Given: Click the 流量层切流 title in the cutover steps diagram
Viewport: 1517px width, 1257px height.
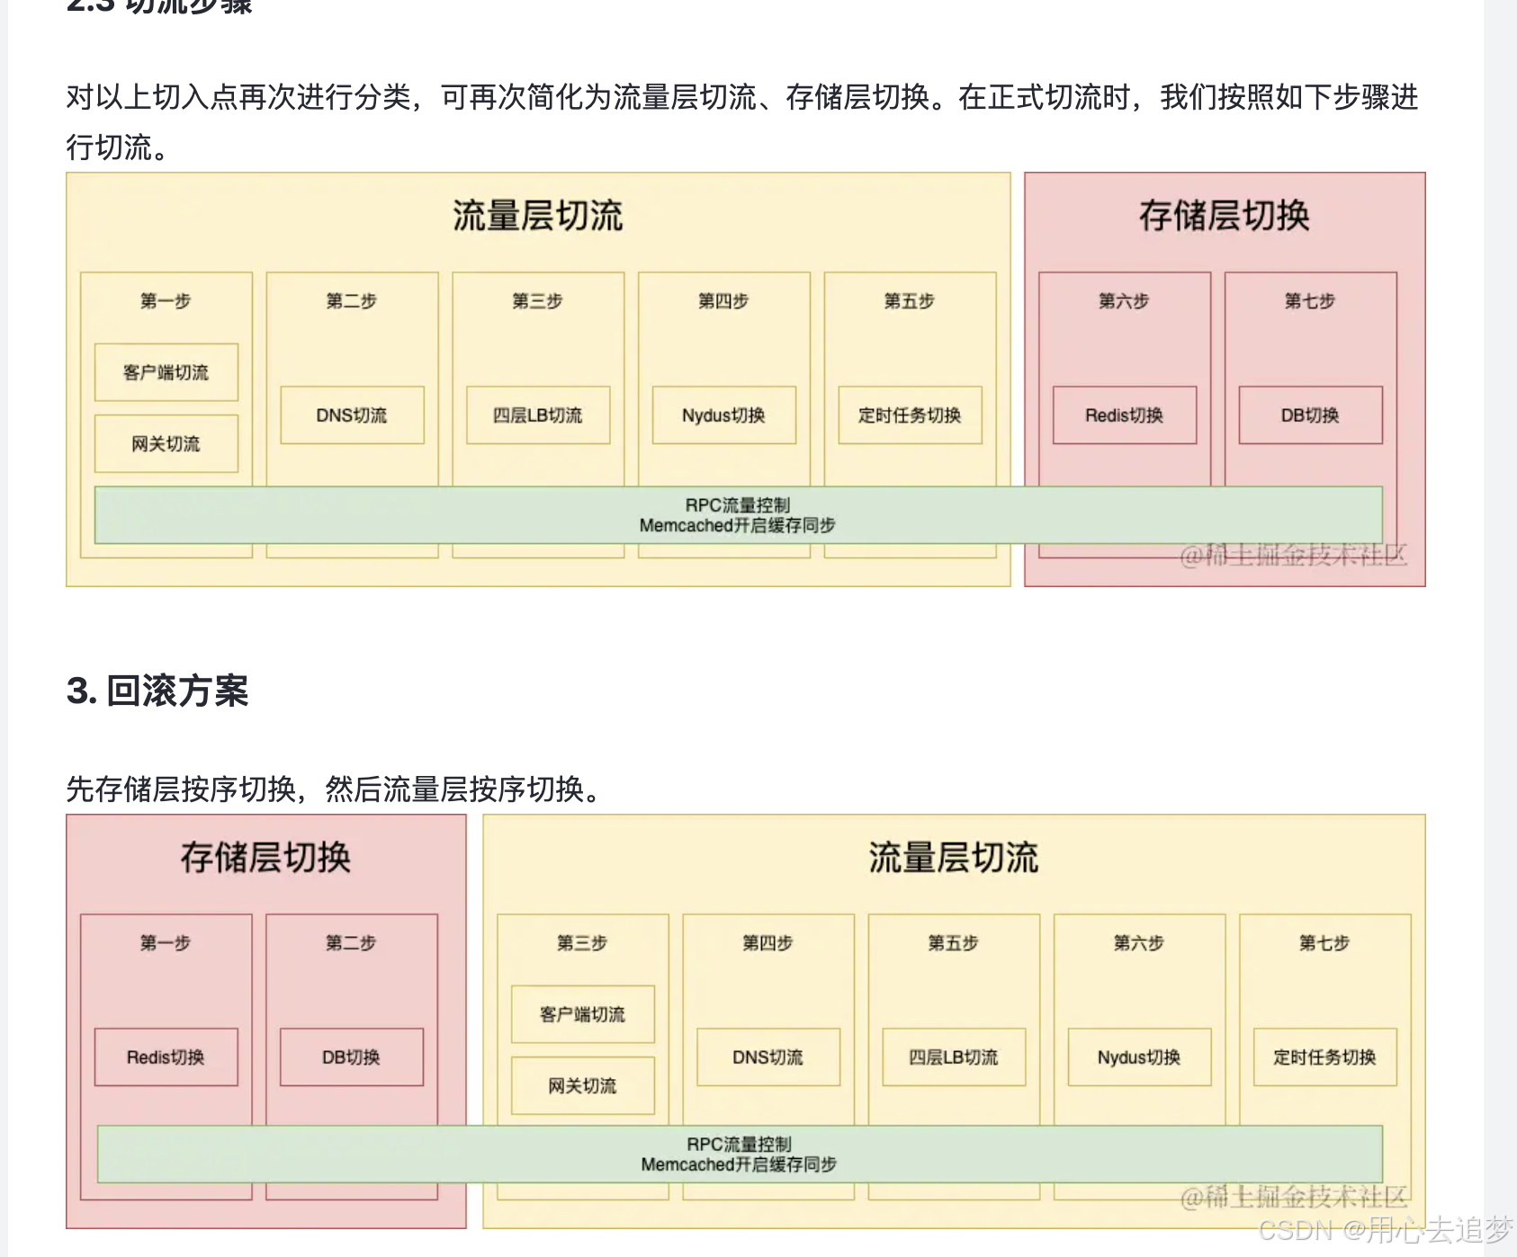Looking at the screenshot, I should 538,216.
